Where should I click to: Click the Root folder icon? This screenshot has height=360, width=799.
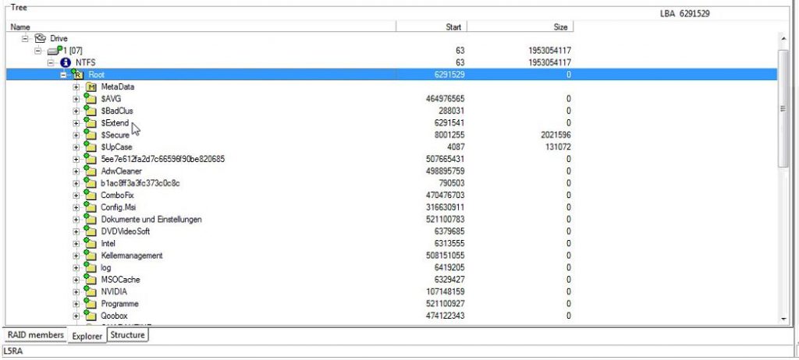(x=78, y=74)
